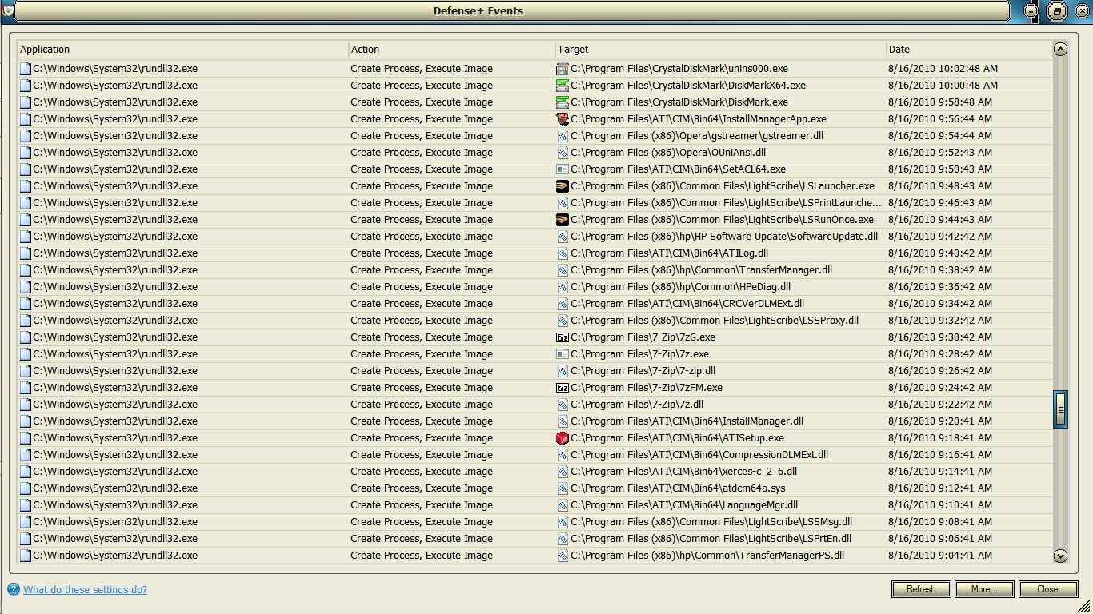Click the atdcm64a.sys file icon
The image size is (1093, 614).
coord(563,488)
